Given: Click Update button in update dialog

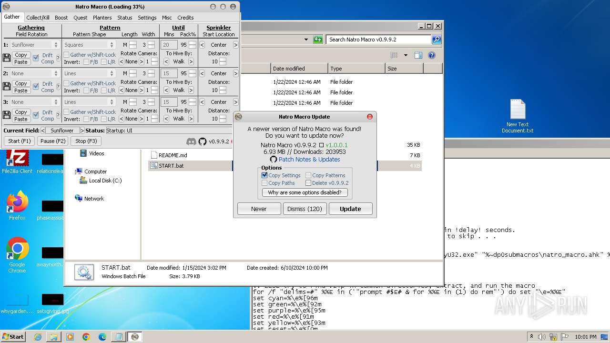Looking at the screenshot, I should (x=350, y=209).
